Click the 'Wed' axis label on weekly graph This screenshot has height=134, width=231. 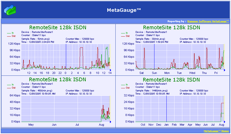point(192,73)
